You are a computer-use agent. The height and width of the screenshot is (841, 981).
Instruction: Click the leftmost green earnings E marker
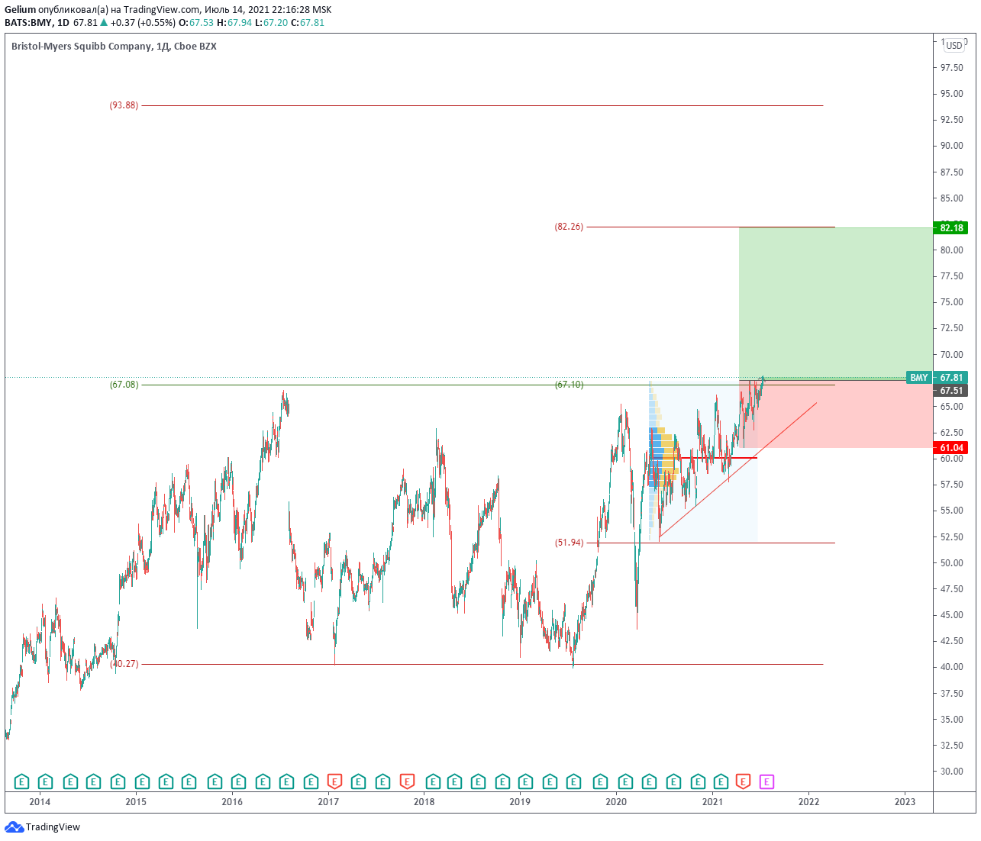21,781
